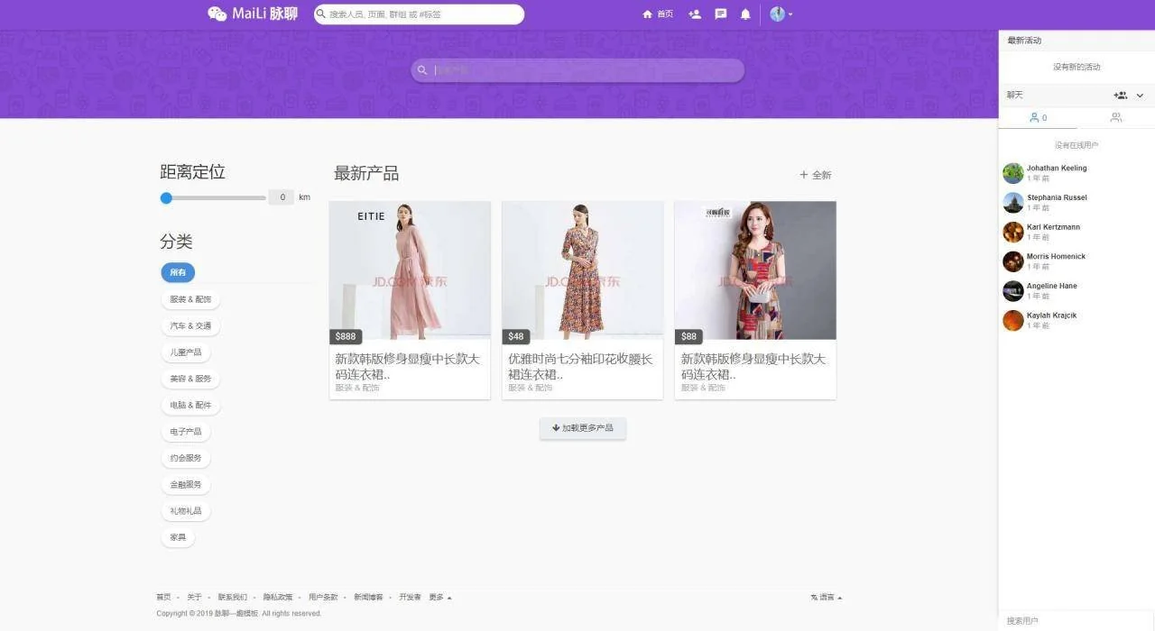
Task: Switch to the online users tab
Action: point(1038,118)
